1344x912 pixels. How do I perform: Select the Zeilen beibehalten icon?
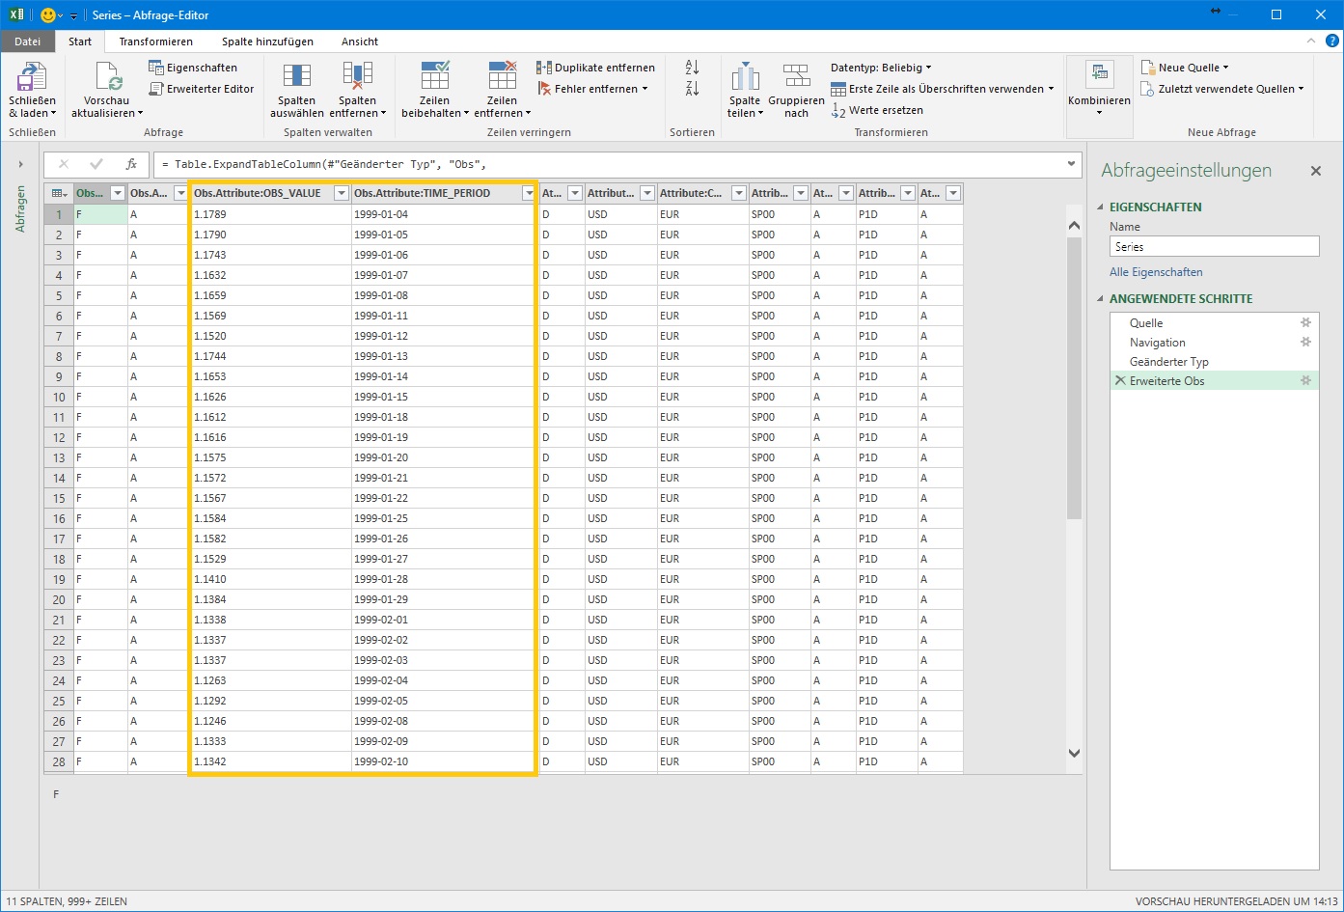(433, 92)
